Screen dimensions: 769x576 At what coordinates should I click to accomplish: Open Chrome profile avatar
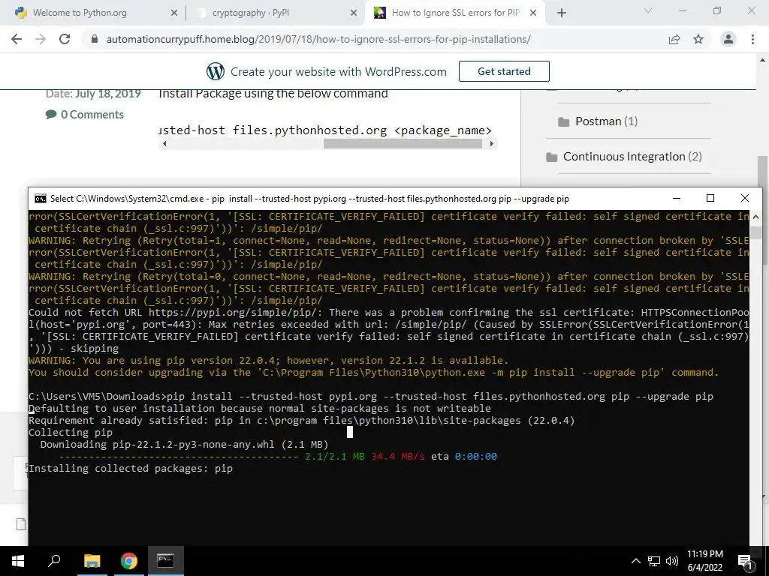click(x=728, y=39)
